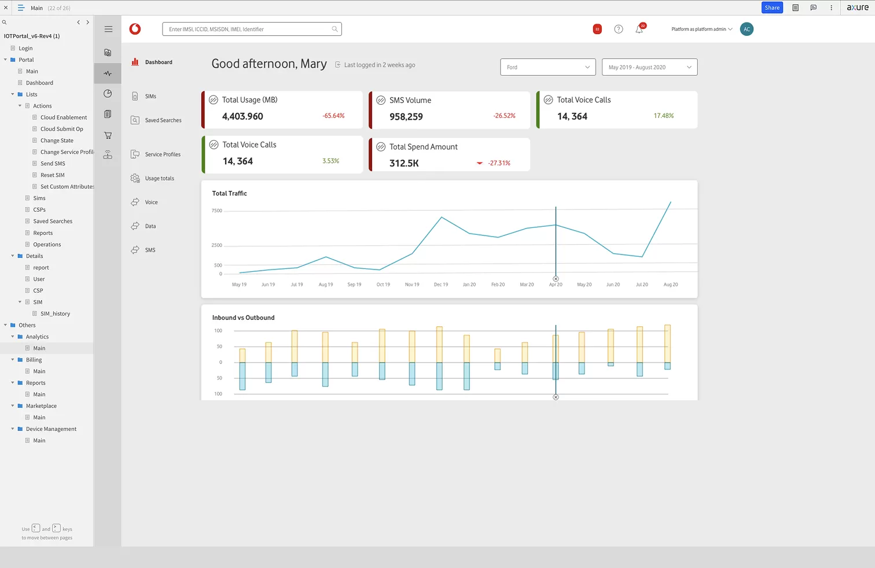Open the help question mark icon
The width and height of the screenshot is (875, 568).
(x=619, y=29)
